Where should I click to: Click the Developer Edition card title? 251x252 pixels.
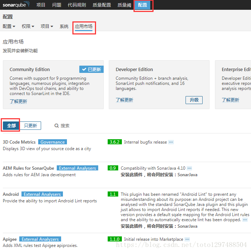134,69
